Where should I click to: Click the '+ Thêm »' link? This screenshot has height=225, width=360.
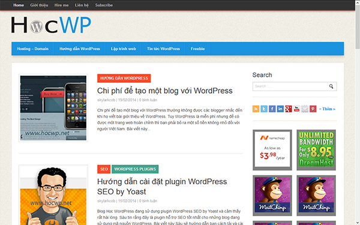(x=327, y=109)
